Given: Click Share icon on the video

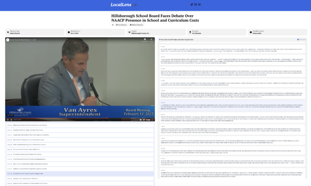Looking at the screenshot, I should [x=151, y=40].
